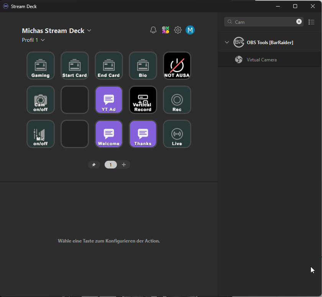Add a new page with the plus button
Screen dimensions: 322x297
(x=123, y=164)
